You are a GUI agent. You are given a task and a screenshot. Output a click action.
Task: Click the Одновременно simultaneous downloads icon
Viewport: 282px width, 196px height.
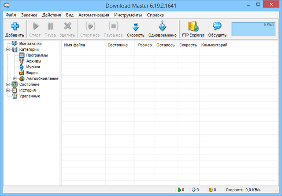tap(162, 27)
